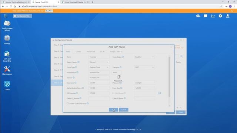Image resolution: width=237 pixels, height=133 pixels.
Task: Click the rightmost blue Configuration Wizard button
Action: click(x=181, y=112)
